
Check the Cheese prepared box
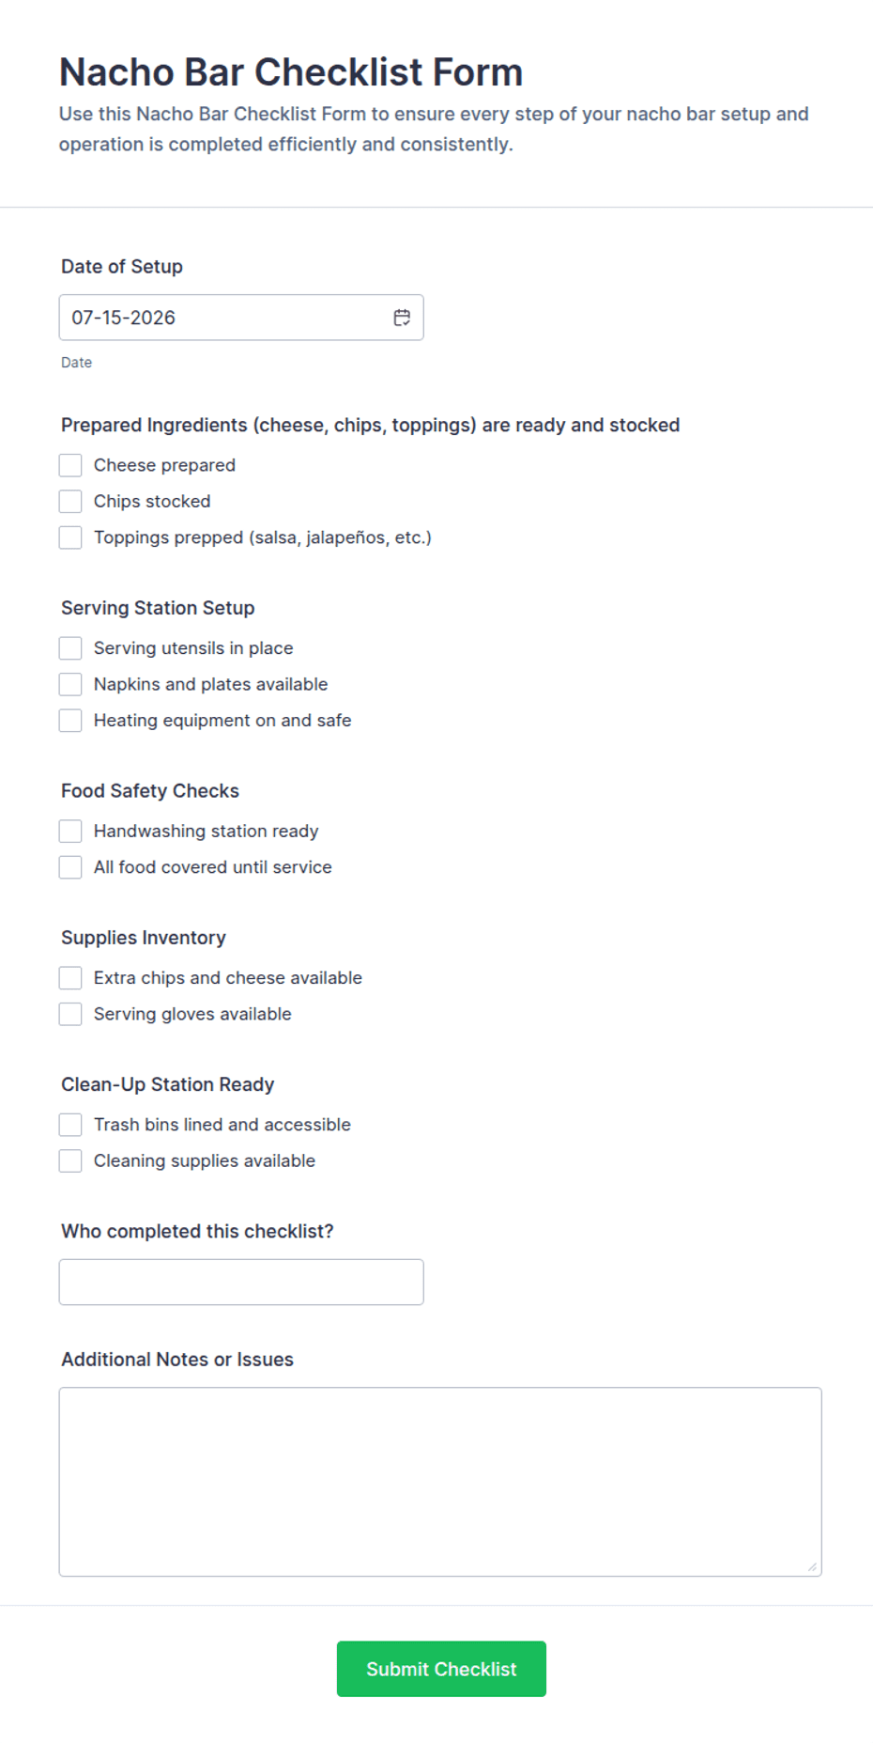[70, 465]
